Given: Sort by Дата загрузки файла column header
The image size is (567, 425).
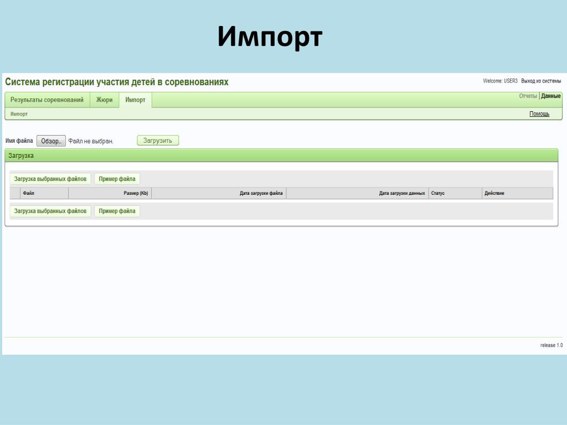Looking at the screenshot, I should (219, 193).
